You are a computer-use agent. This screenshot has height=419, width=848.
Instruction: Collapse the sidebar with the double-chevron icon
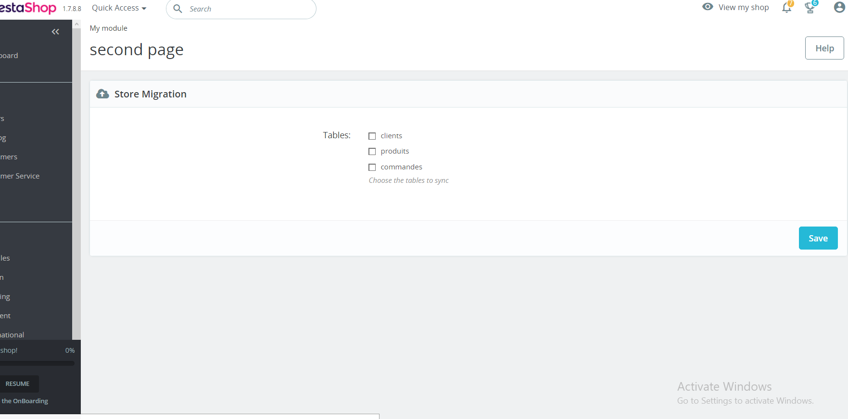tap(55, 32)
